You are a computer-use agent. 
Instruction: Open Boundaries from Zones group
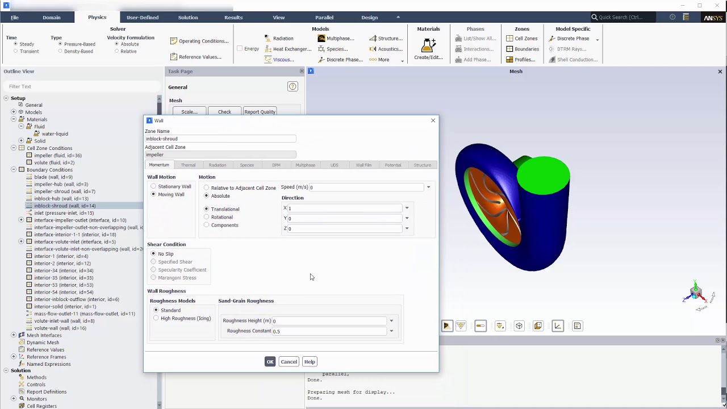coord(523,49)
